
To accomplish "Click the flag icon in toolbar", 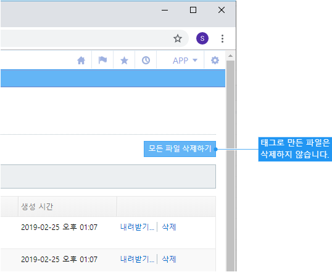I will (x=102, y=60).
